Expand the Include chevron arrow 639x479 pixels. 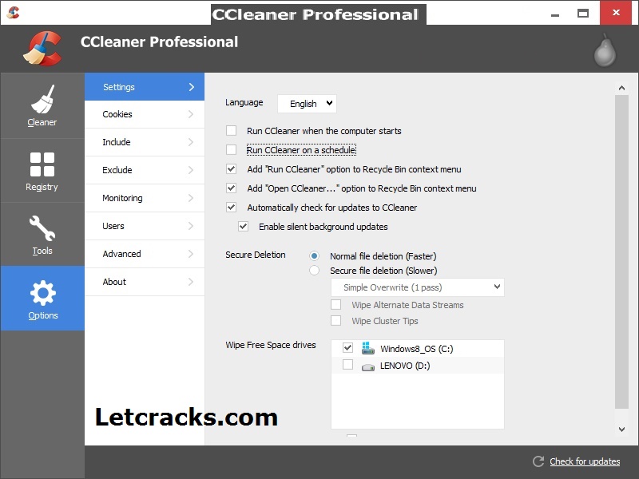coord(191,142)
